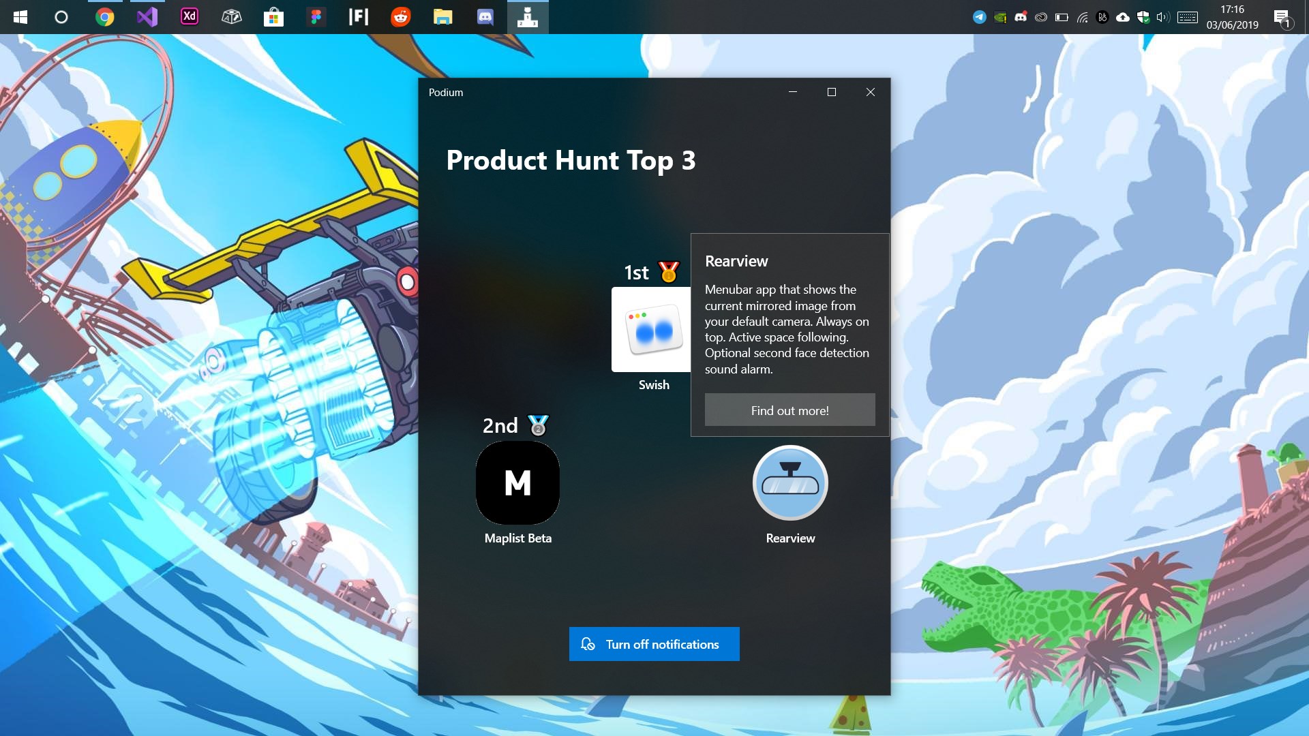Click the gold medal next to 1st

(669, 272)
